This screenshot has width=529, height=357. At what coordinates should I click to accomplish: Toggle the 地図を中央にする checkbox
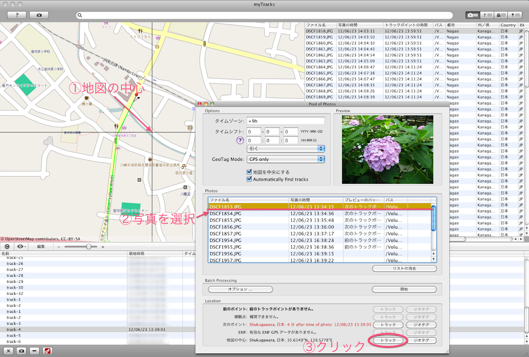pyautogui.click(x=250, y=172)
